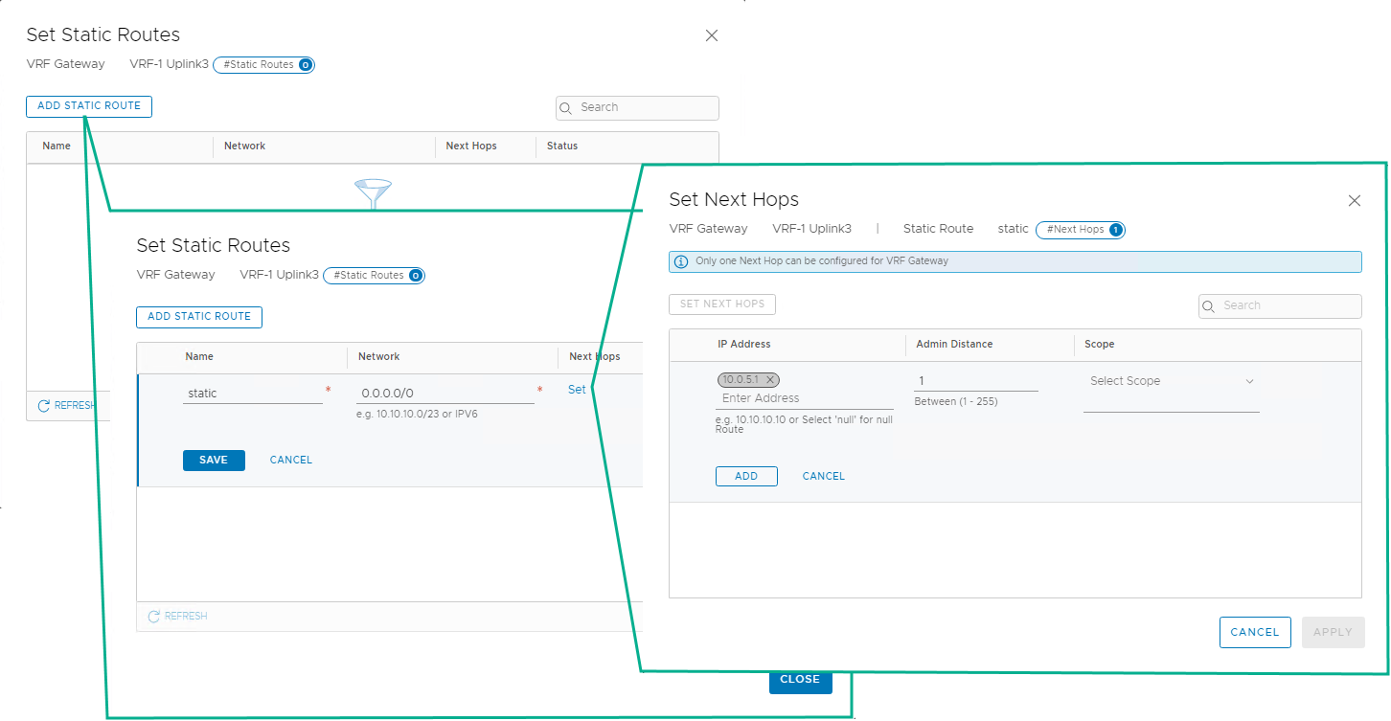Image resolution: width=1391 pixels, height=721 pixels.
Task: Click the Status column header
Action: pyautogui.click(x=561, y=146)
